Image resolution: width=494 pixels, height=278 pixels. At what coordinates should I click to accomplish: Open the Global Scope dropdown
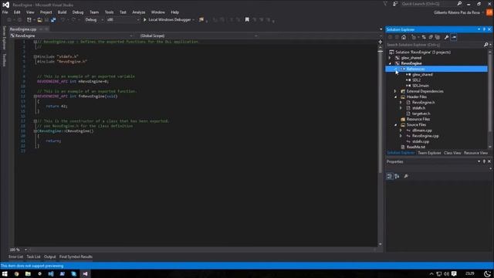pos(198,36)
